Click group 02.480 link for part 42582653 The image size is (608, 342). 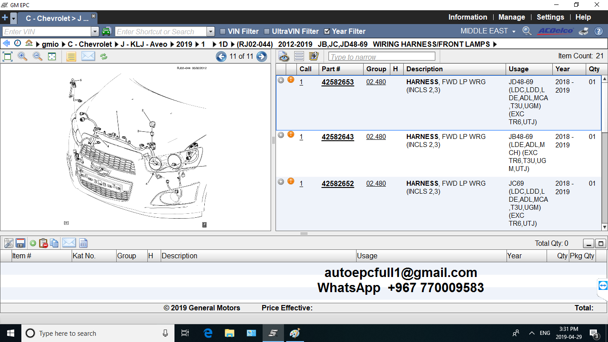click(x=376, y=82)
